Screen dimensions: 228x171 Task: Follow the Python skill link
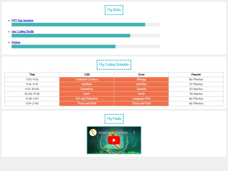coord(16,43)
